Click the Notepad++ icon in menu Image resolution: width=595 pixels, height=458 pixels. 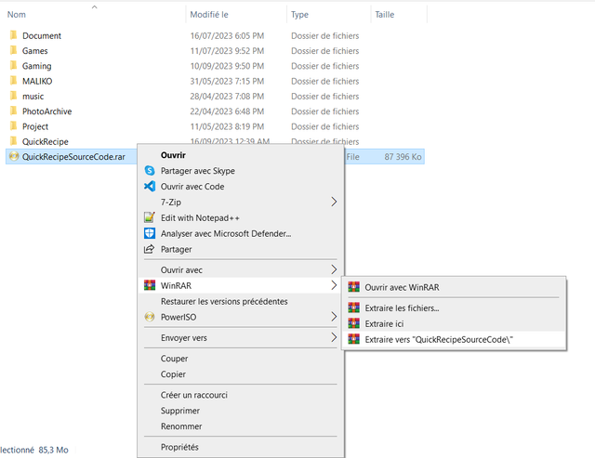[150, 217]
